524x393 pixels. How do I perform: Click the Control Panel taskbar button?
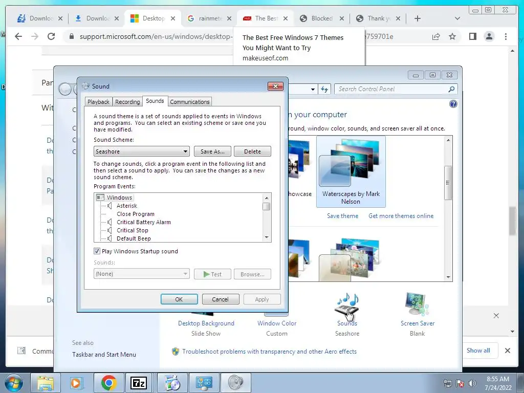[204, 383]
